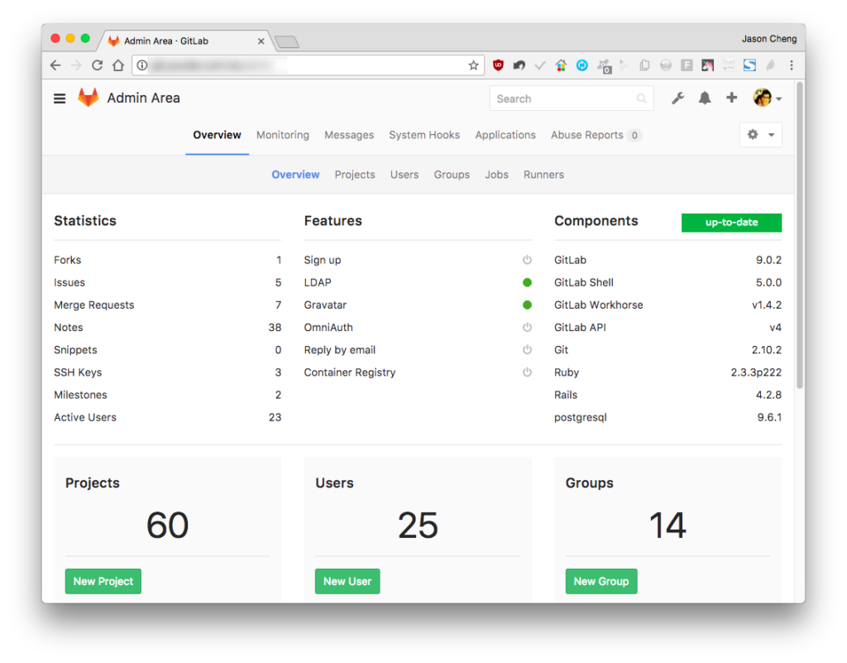Open the Jobs sub-navigation link
Image resolution: width=847 pixels, height=663 pixels.
(496, 175)
